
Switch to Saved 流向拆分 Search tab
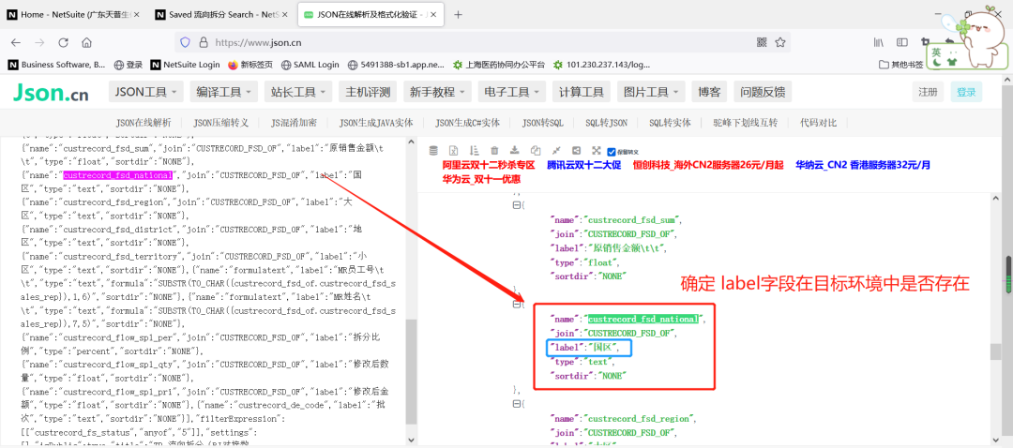point(223,15)
